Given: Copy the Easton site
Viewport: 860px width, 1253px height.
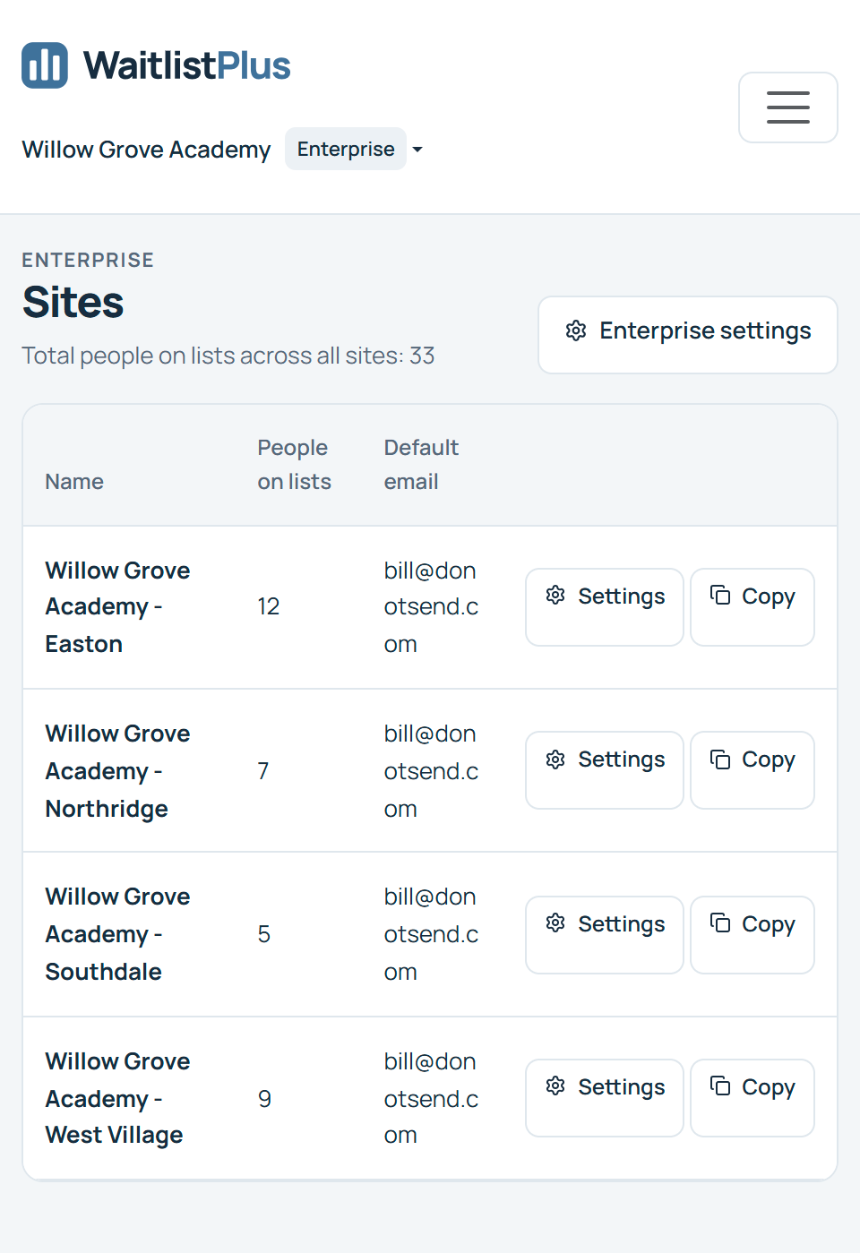Looking at the screenshot, I should [x=752, y=606].
